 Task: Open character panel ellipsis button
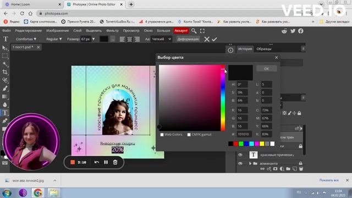[x=113, y=39]
